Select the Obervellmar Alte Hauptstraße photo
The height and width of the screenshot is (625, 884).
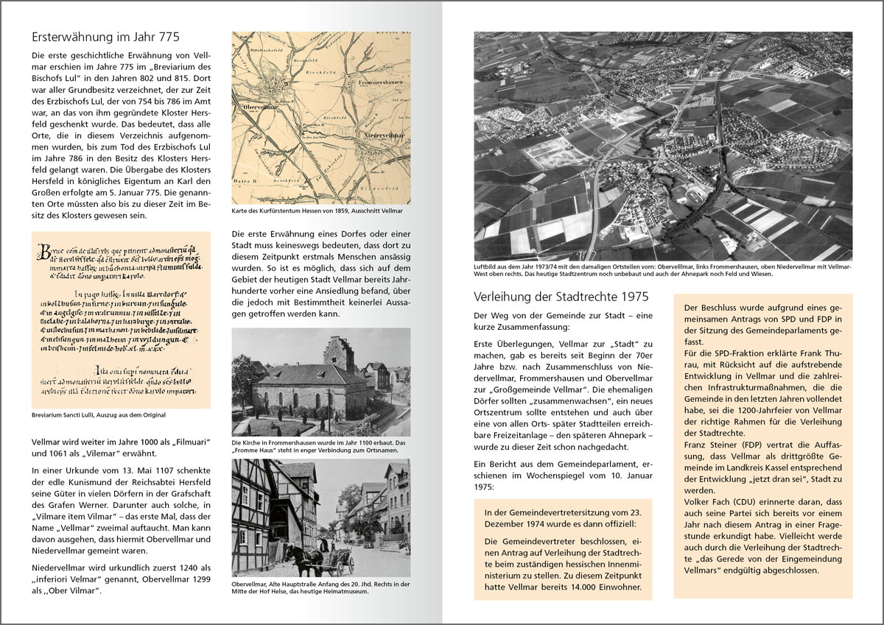321,519
